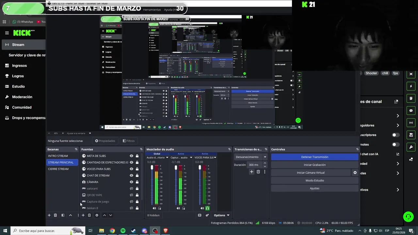Open OBS Ajustes button

314,188
